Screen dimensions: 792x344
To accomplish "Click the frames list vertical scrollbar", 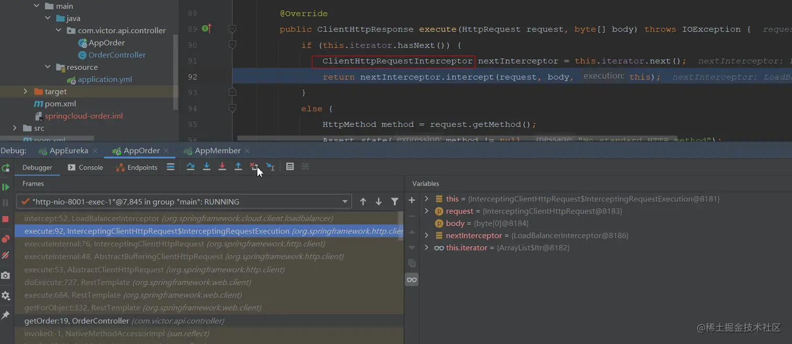I will 401,225.
